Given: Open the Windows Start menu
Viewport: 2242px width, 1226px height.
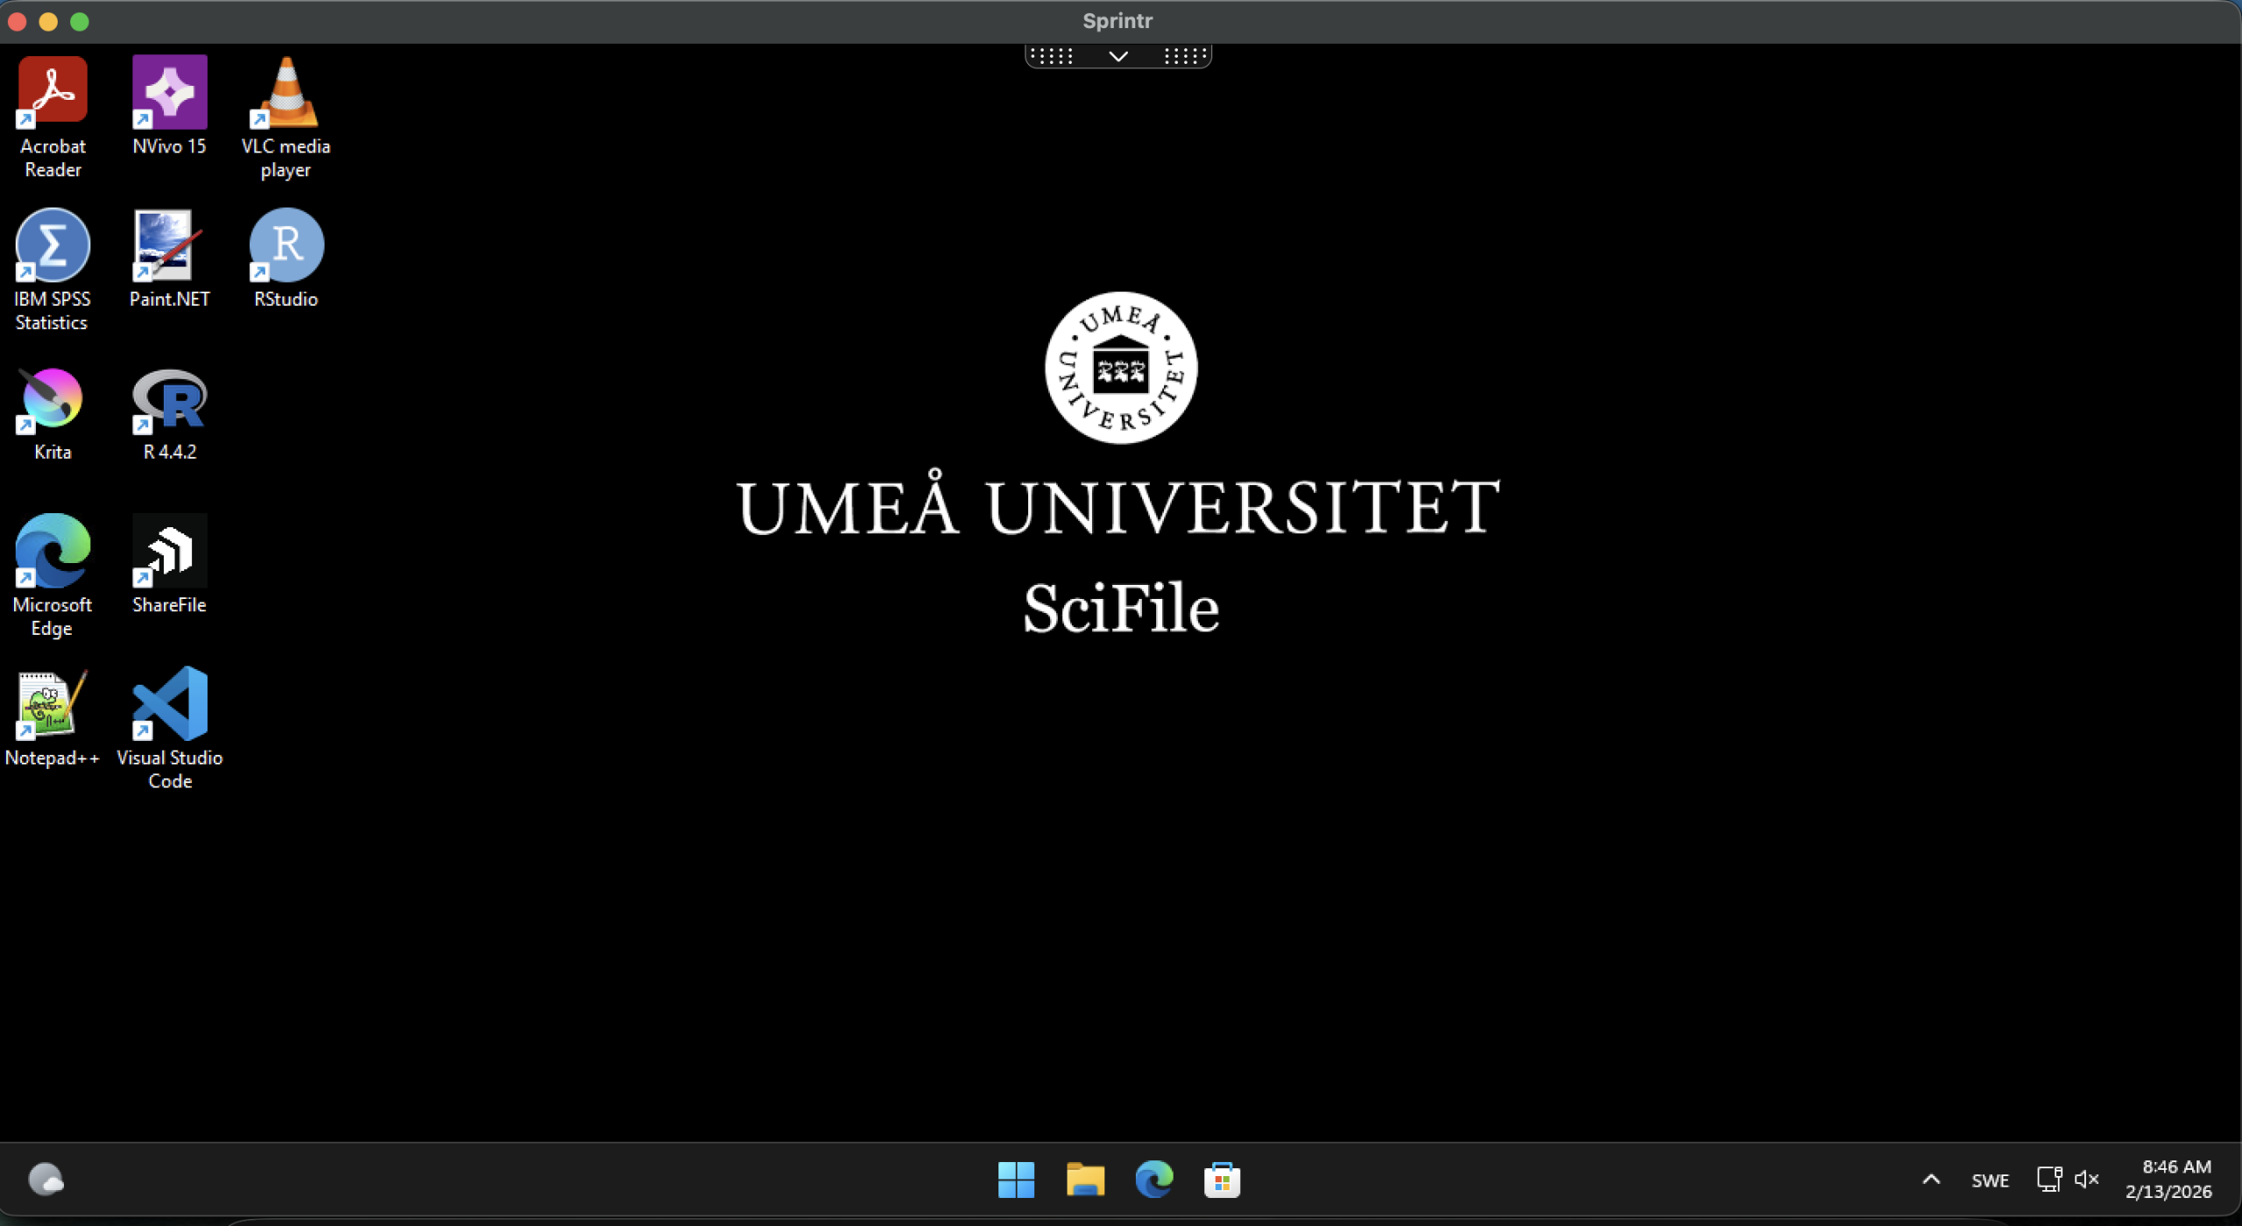Looking at the screenshot, I should [x=1016, y=1180].
